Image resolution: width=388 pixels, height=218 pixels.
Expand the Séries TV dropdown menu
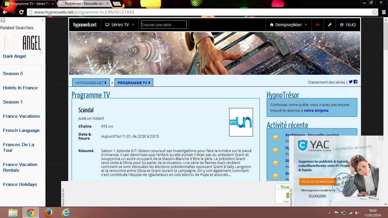(x=120, y=25)
